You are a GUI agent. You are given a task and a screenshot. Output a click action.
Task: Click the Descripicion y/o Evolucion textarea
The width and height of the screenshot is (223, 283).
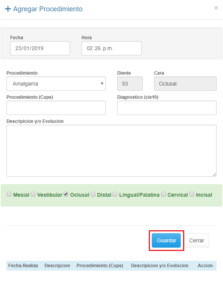[111, 151]
